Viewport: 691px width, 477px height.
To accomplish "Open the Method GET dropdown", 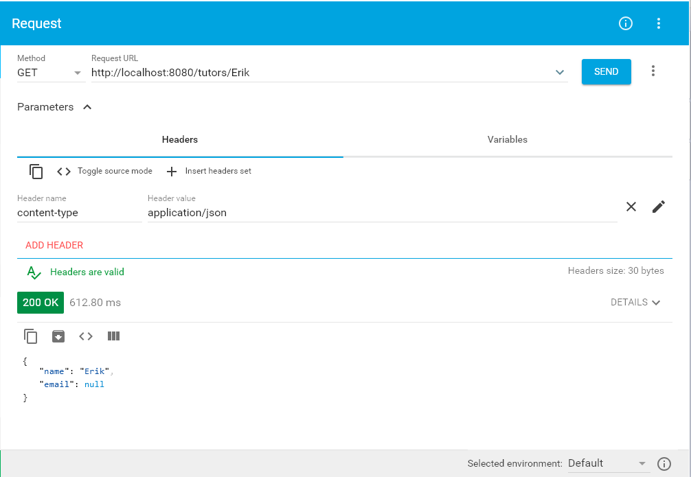I will (50, 73).
